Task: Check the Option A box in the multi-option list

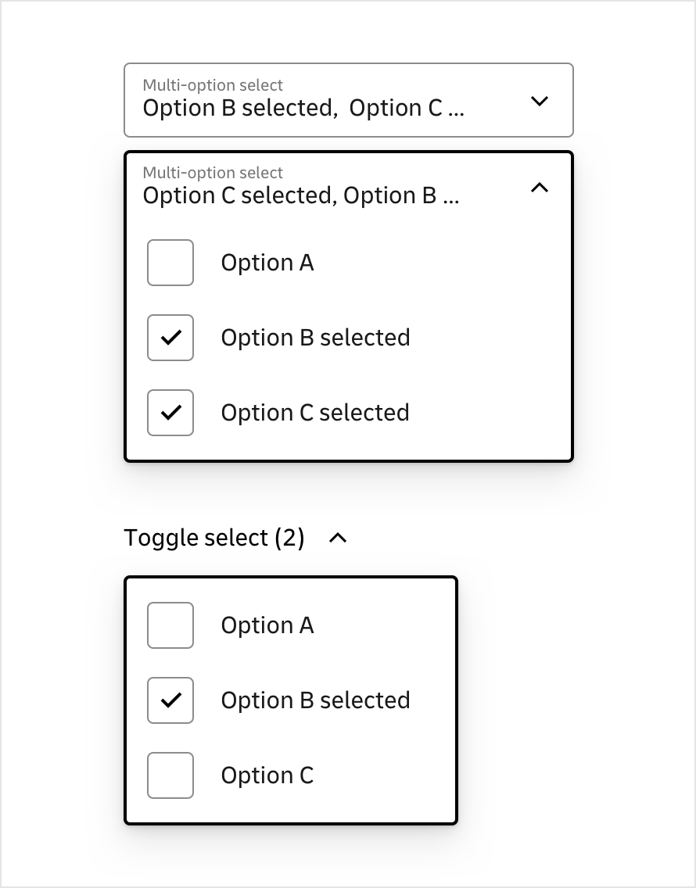Action: (170, 263)
